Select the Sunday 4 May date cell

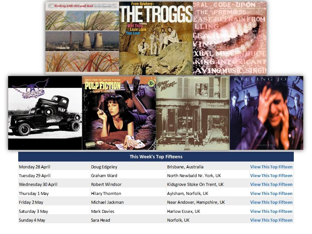[x=32, y=220]
